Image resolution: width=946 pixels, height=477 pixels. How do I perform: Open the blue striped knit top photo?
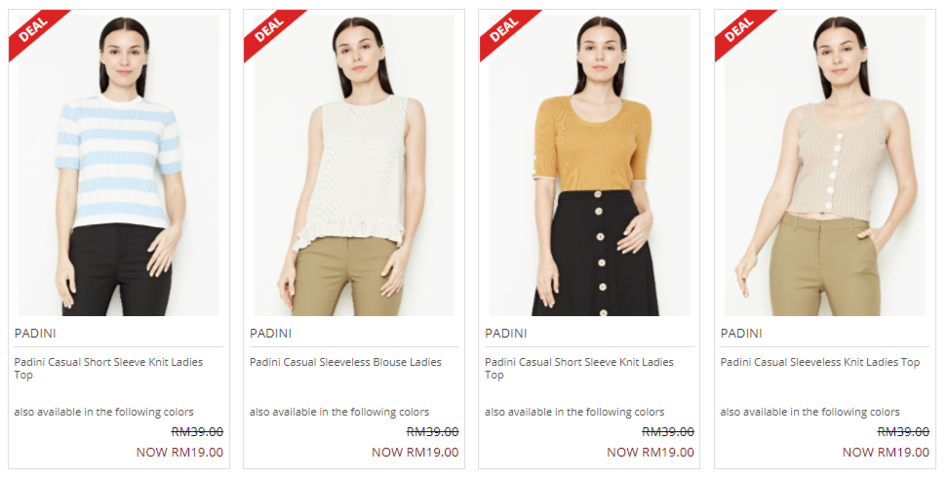click(x=119, y=165)
